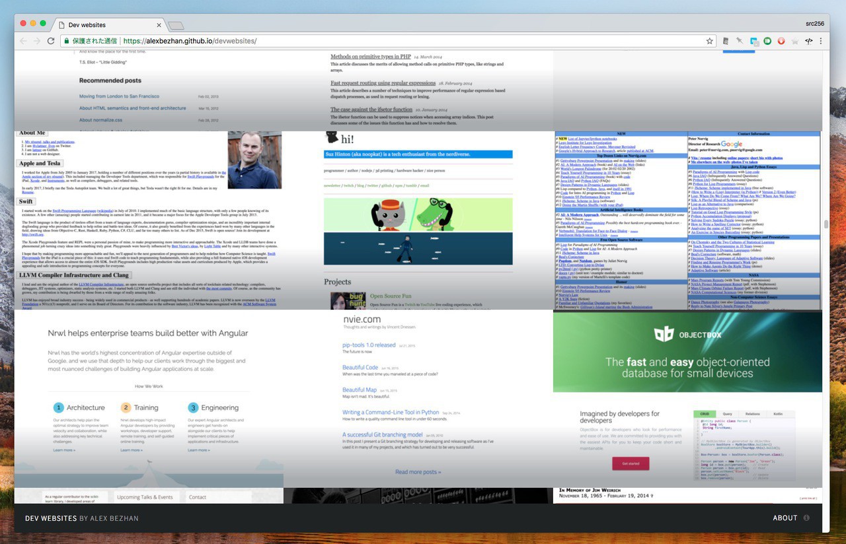Click 'LLVM Compiler Infrastructure and Clang' heading
The image size is (846, 544).
pyautogui.click(x=74, y=275)
